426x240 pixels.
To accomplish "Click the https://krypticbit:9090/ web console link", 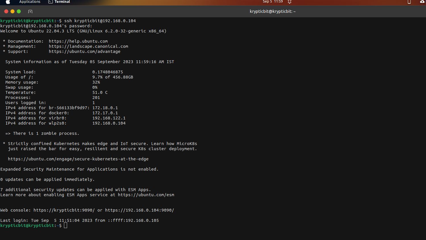I will click(64, 210).
